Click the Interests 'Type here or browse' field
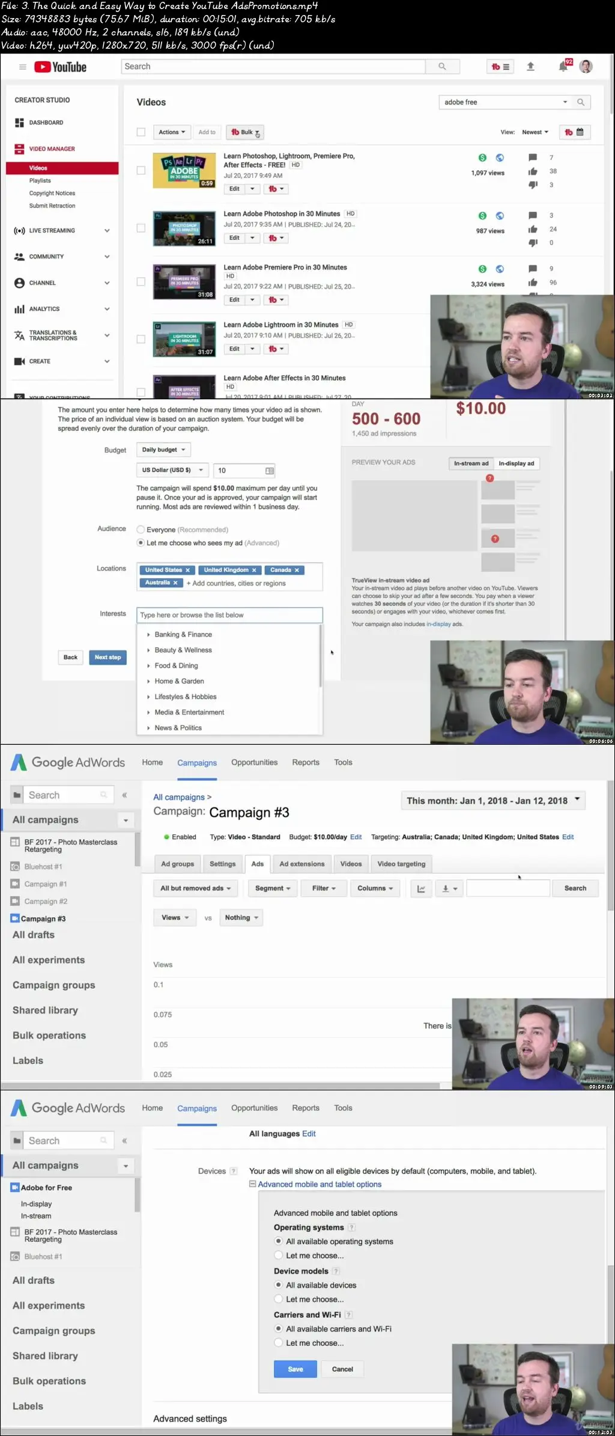 (229, 615)
